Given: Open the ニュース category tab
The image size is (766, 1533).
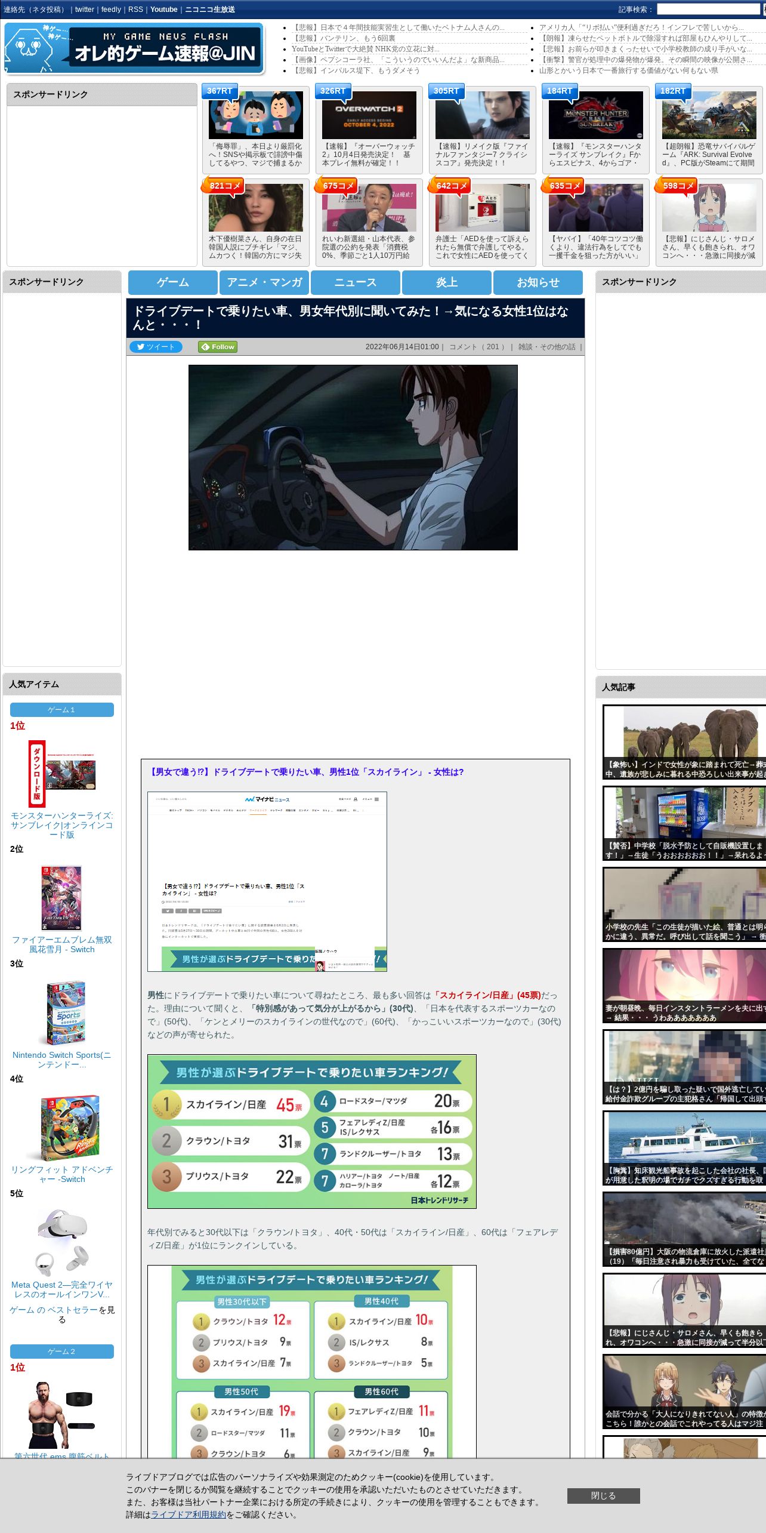Looking at the screenshot, I should click(356, 282).
